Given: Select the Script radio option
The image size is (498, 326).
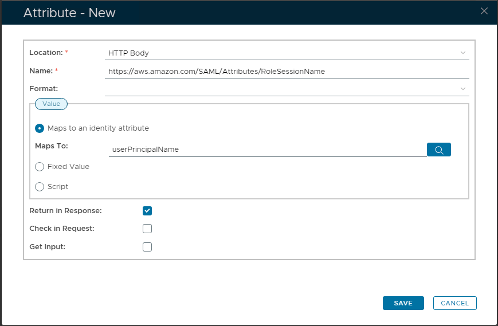Looking at the screenshot, I should (x=40, y=186).
